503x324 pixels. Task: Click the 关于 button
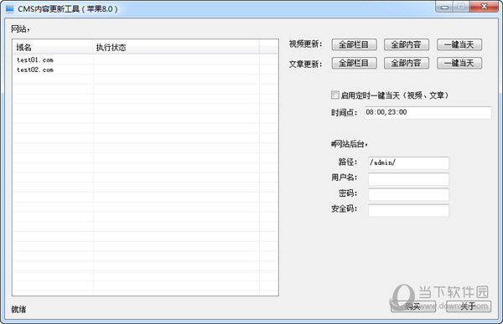pyautogui.click(x=469, y=306)
